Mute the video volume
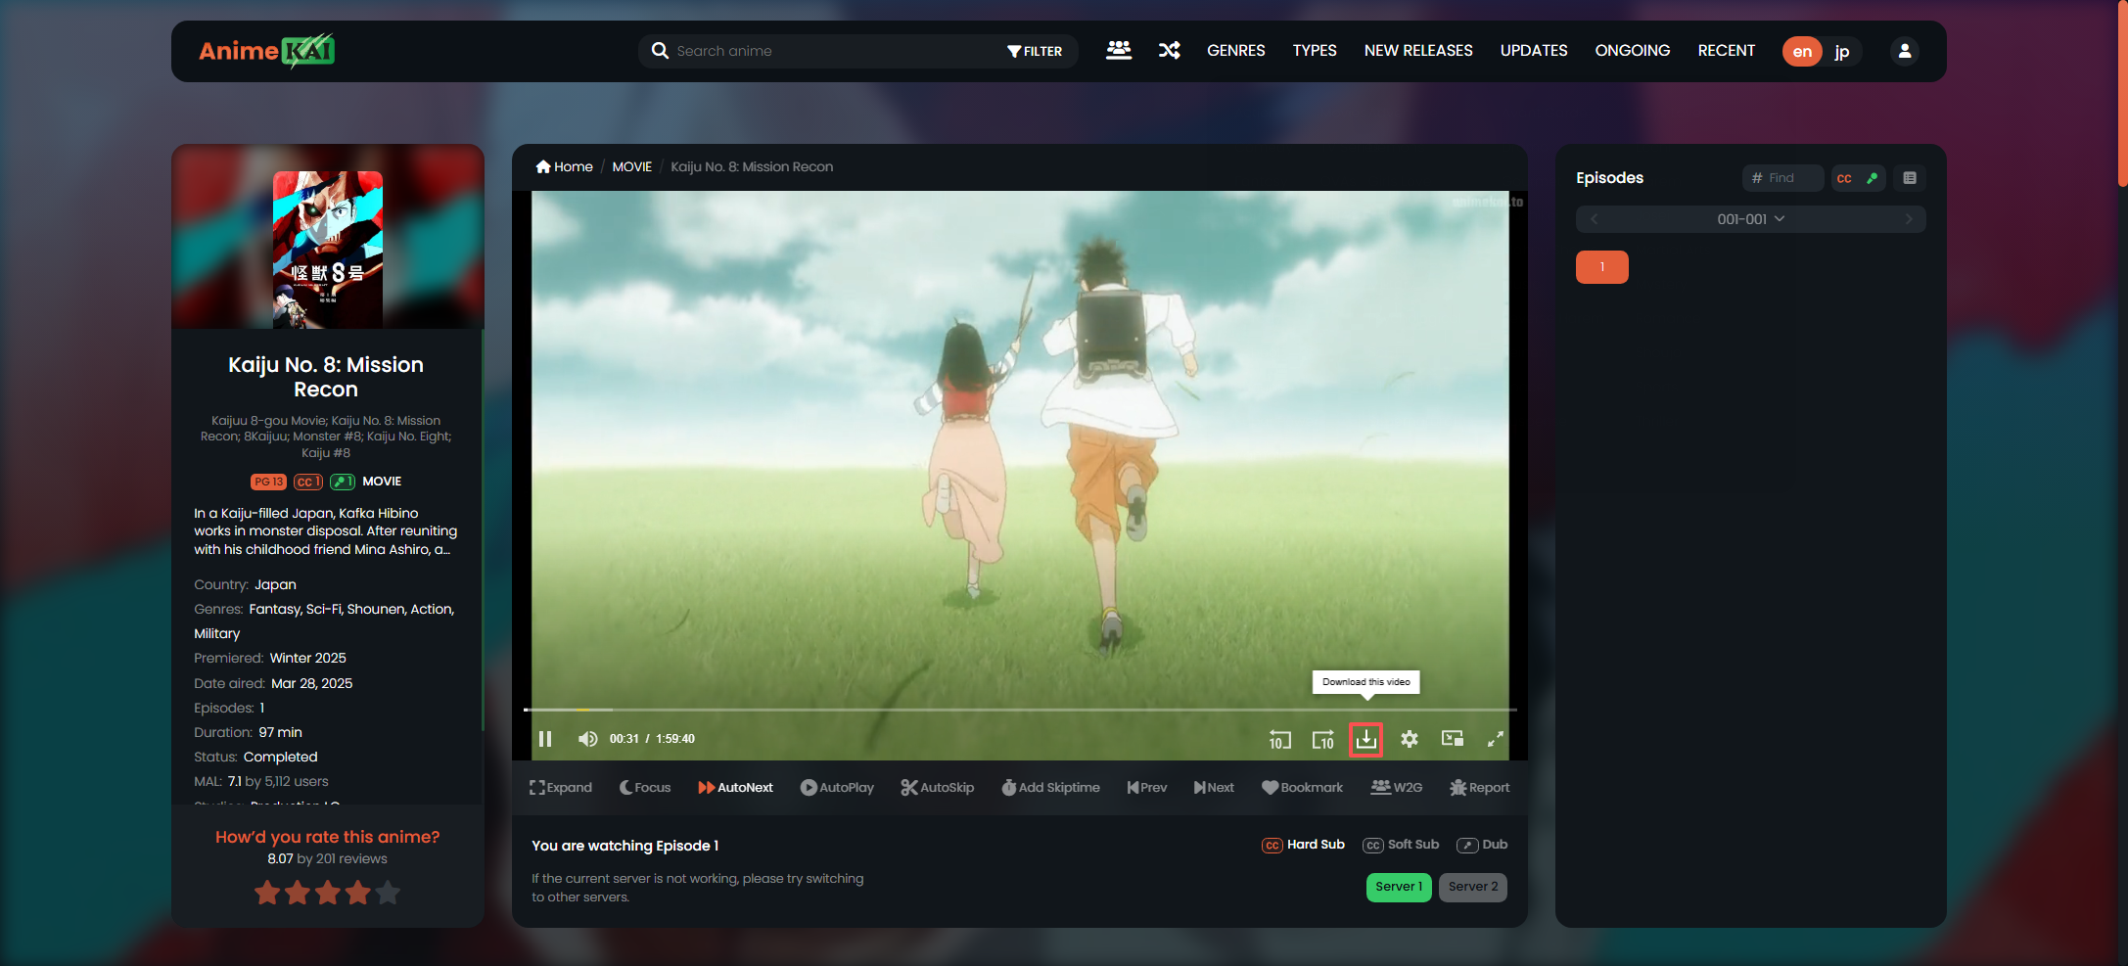The width and height of the screenshot is (2128, 966). pyautogui.click(x=587, y=739)
